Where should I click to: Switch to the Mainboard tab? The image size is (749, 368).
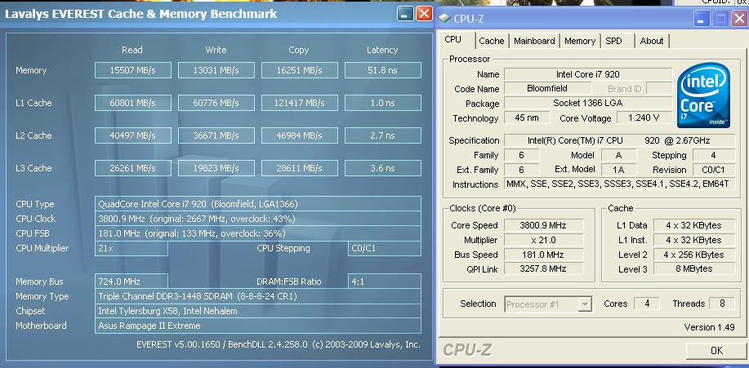pos(534,41)
